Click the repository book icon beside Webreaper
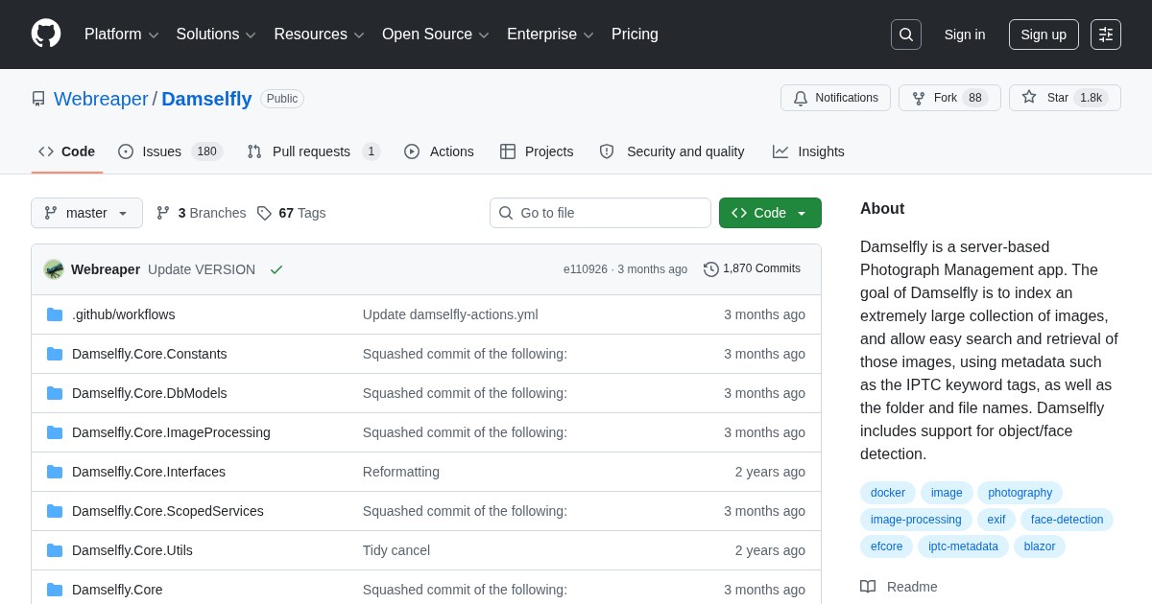Viewport: 1152px width, 604px height. tap(38, 99)
